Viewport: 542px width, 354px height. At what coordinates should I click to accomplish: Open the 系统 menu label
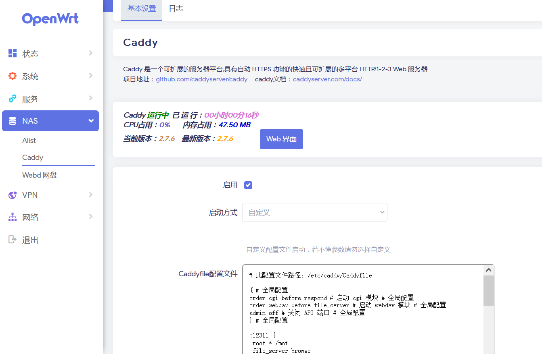coord(30,77)
